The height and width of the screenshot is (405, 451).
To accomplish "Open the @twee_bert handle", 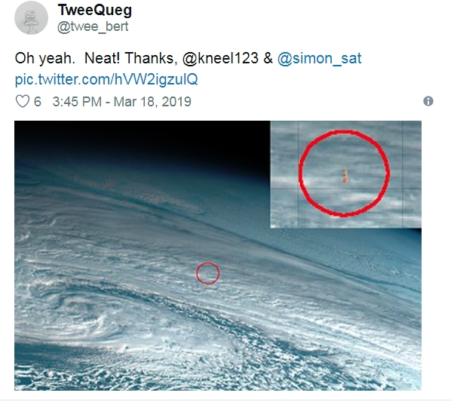I will click(x=93, y=26).
